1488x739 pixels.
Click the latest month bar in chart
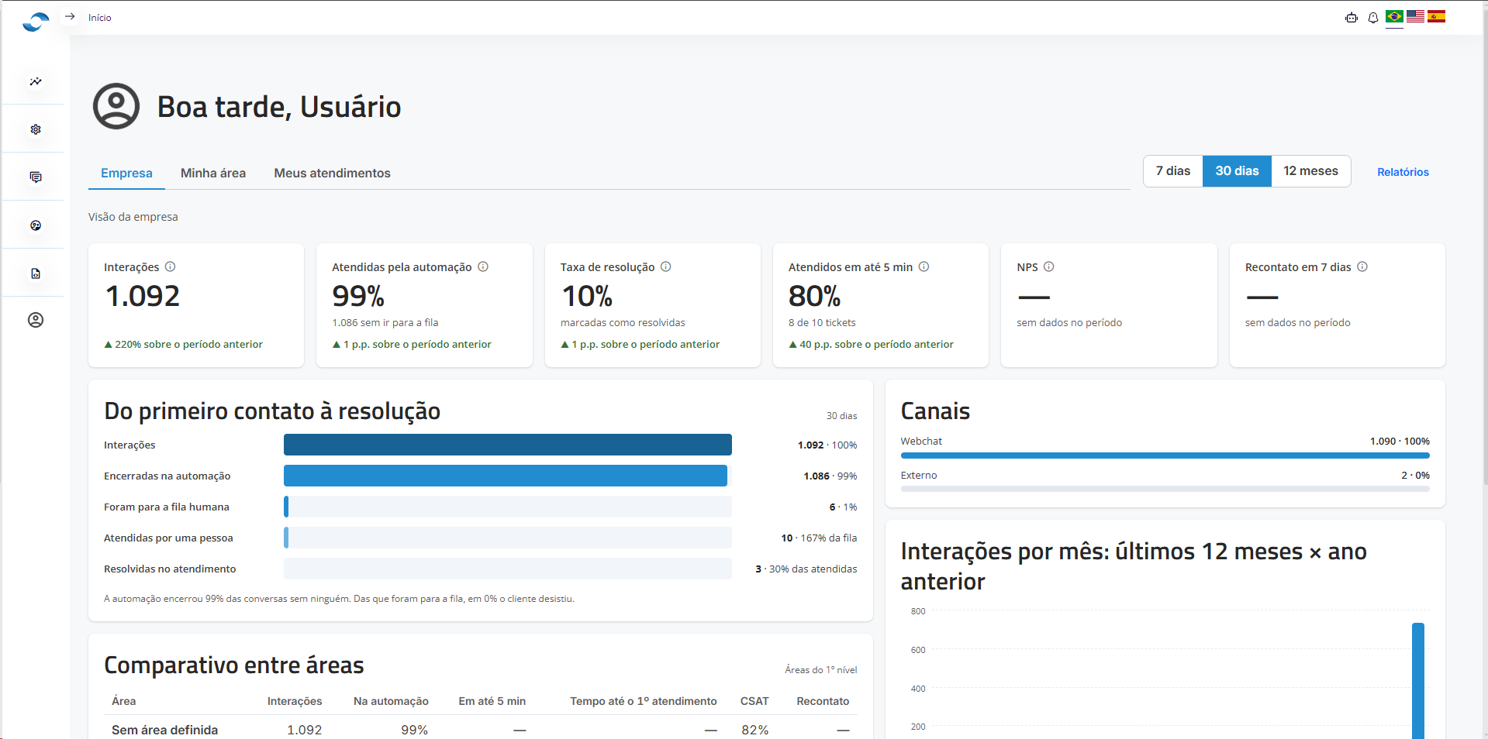[1418, 681]
